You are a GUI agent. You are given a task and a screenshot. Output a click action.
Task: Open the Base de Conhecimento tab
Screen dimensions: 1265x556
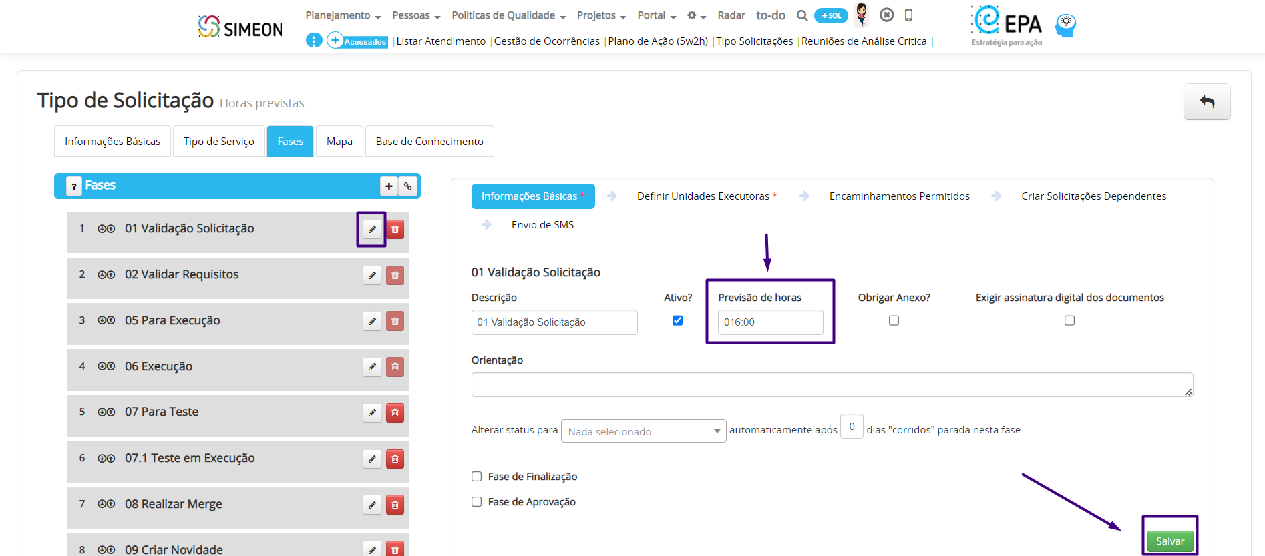429,142
